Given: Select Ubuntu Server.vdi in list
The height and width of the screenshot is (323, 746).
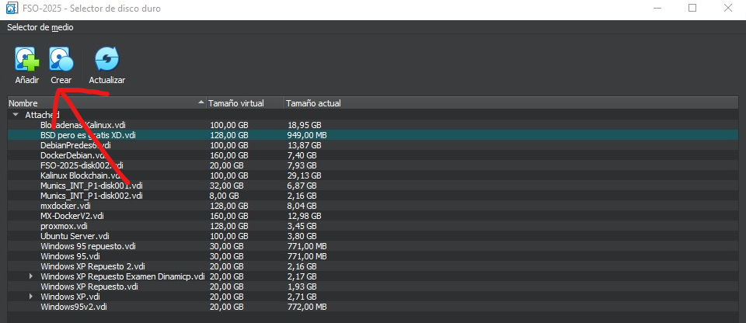Looking at the screenshot, I should click(75, 236).
